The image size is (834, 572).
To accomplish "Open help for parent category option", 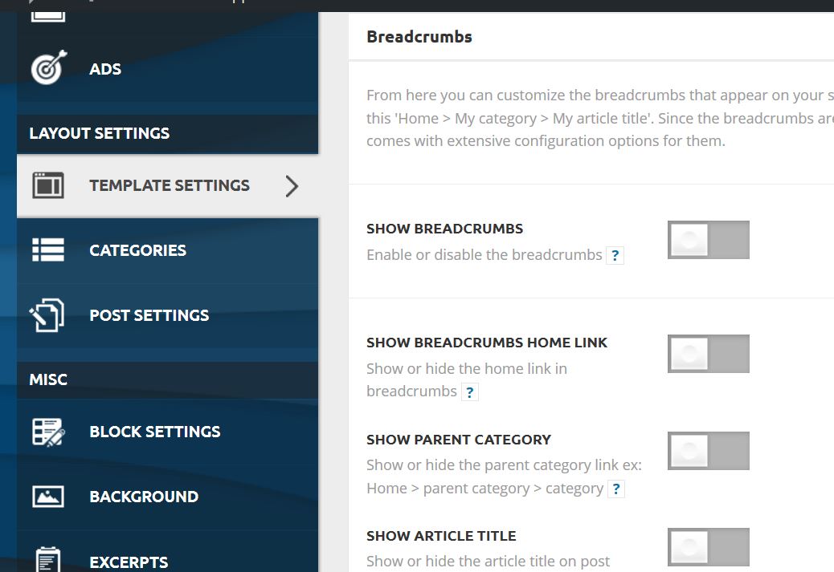I will coord(616,489).
